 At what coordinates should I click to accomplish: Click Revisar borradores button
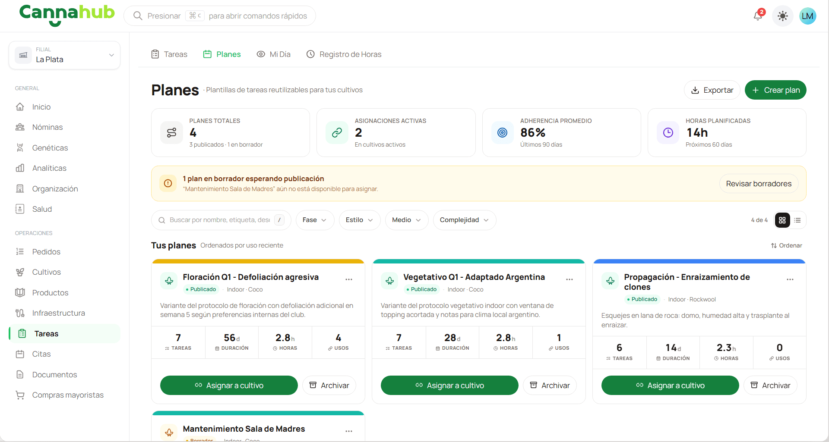coord(759,184)
